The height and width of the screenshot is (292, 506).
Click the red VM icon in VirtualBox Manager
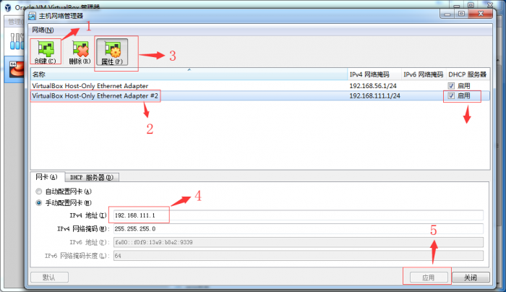pos(17,69)
